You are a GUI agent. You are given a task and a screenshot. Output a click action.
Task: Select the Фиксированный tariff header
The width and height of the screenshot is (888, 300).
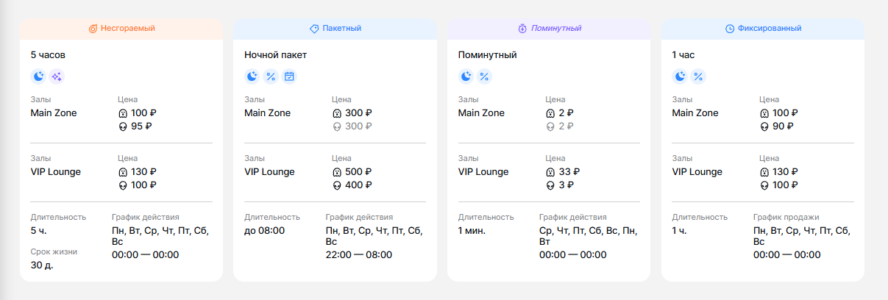pos(763,29)
